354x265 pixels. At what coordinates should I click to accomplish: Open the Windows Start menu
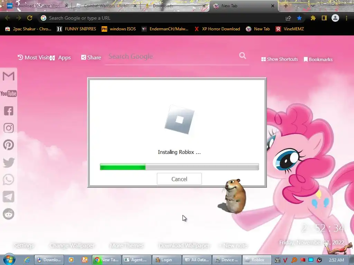tap(9, 259)
